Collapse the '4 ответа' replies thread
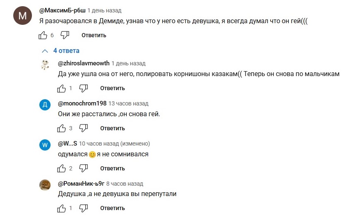 [x=60, y=51]
